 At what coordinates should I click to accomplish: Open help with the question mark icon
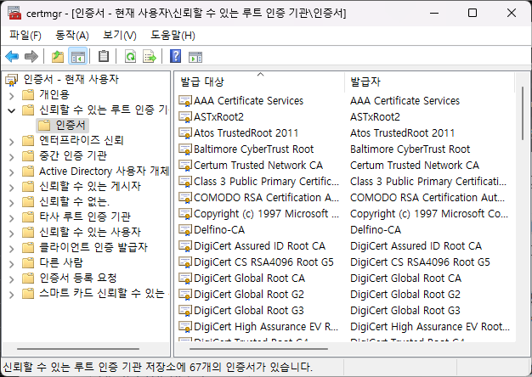pyautogui.click(x=175, y=56)
